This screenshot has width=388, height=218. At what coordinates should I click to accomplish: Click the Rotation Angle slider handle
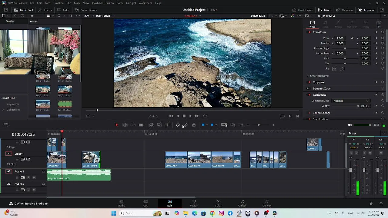click(345, 48)
